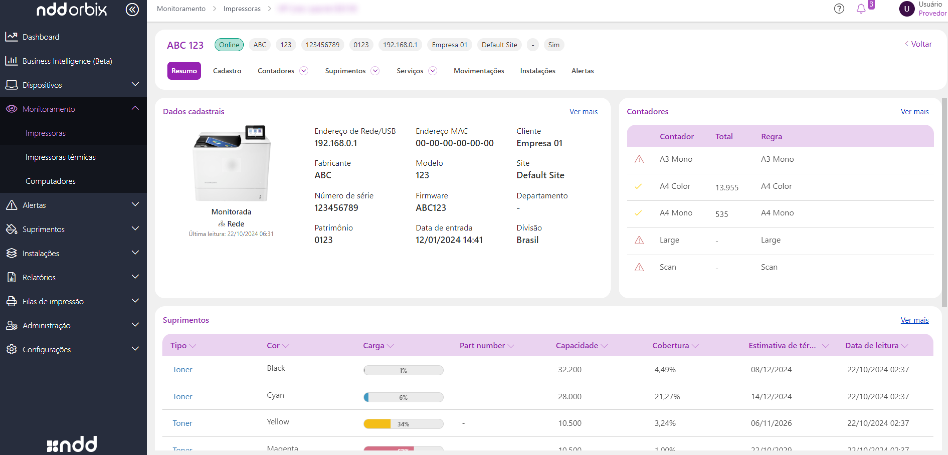Collapse the sidebar with double-chevron icon
The height and width of the screenshot is (455, 948).
point(132,10)
